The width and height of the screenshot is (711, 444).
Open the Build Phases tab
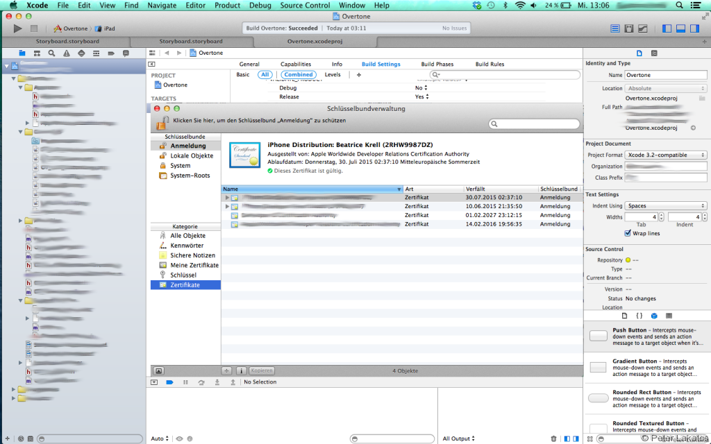(437, 65)
